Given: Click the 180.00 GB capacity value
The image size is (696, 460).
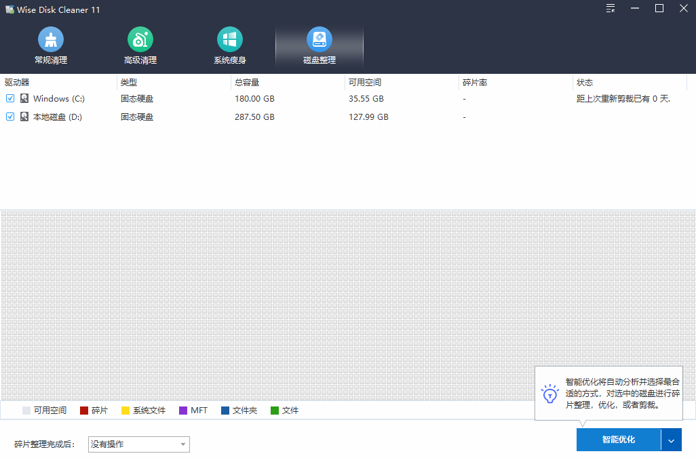Looking at the screenshot, I should tap(254, 98).
